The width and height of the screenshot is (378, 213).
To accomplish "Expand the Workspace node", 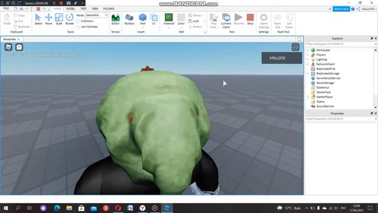I will pyautogui.click(x=308, y=50).
